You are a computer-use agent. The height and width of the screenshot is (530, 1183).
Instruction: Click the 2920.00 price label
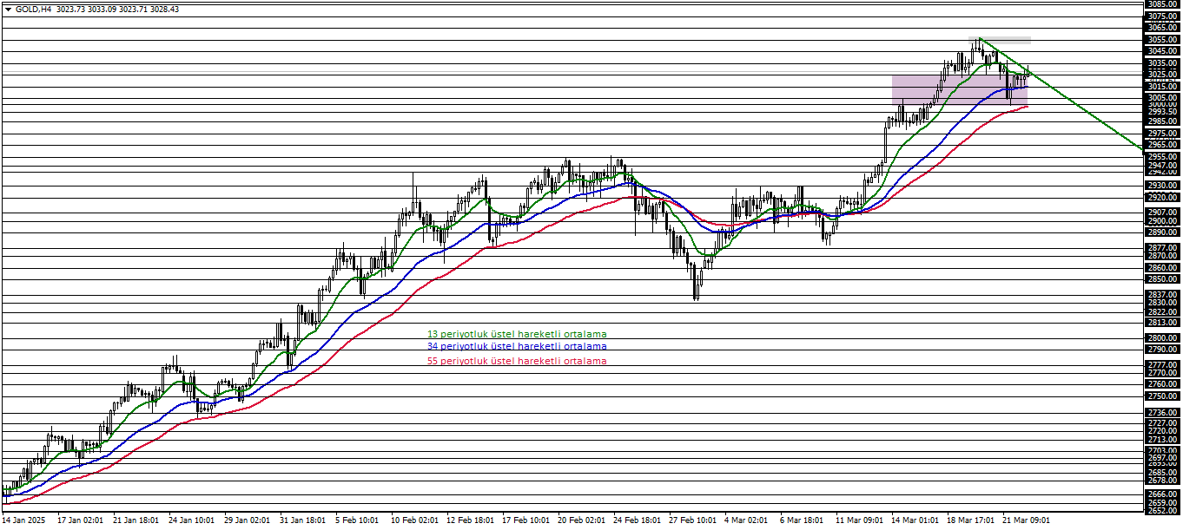(1161, 198)
